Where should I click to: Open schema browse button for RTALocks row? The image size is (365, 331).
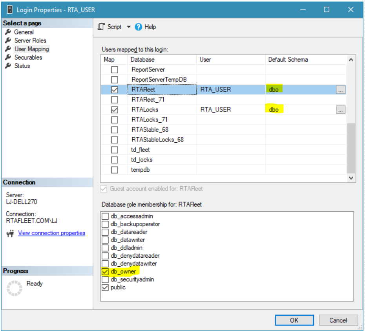340,110
